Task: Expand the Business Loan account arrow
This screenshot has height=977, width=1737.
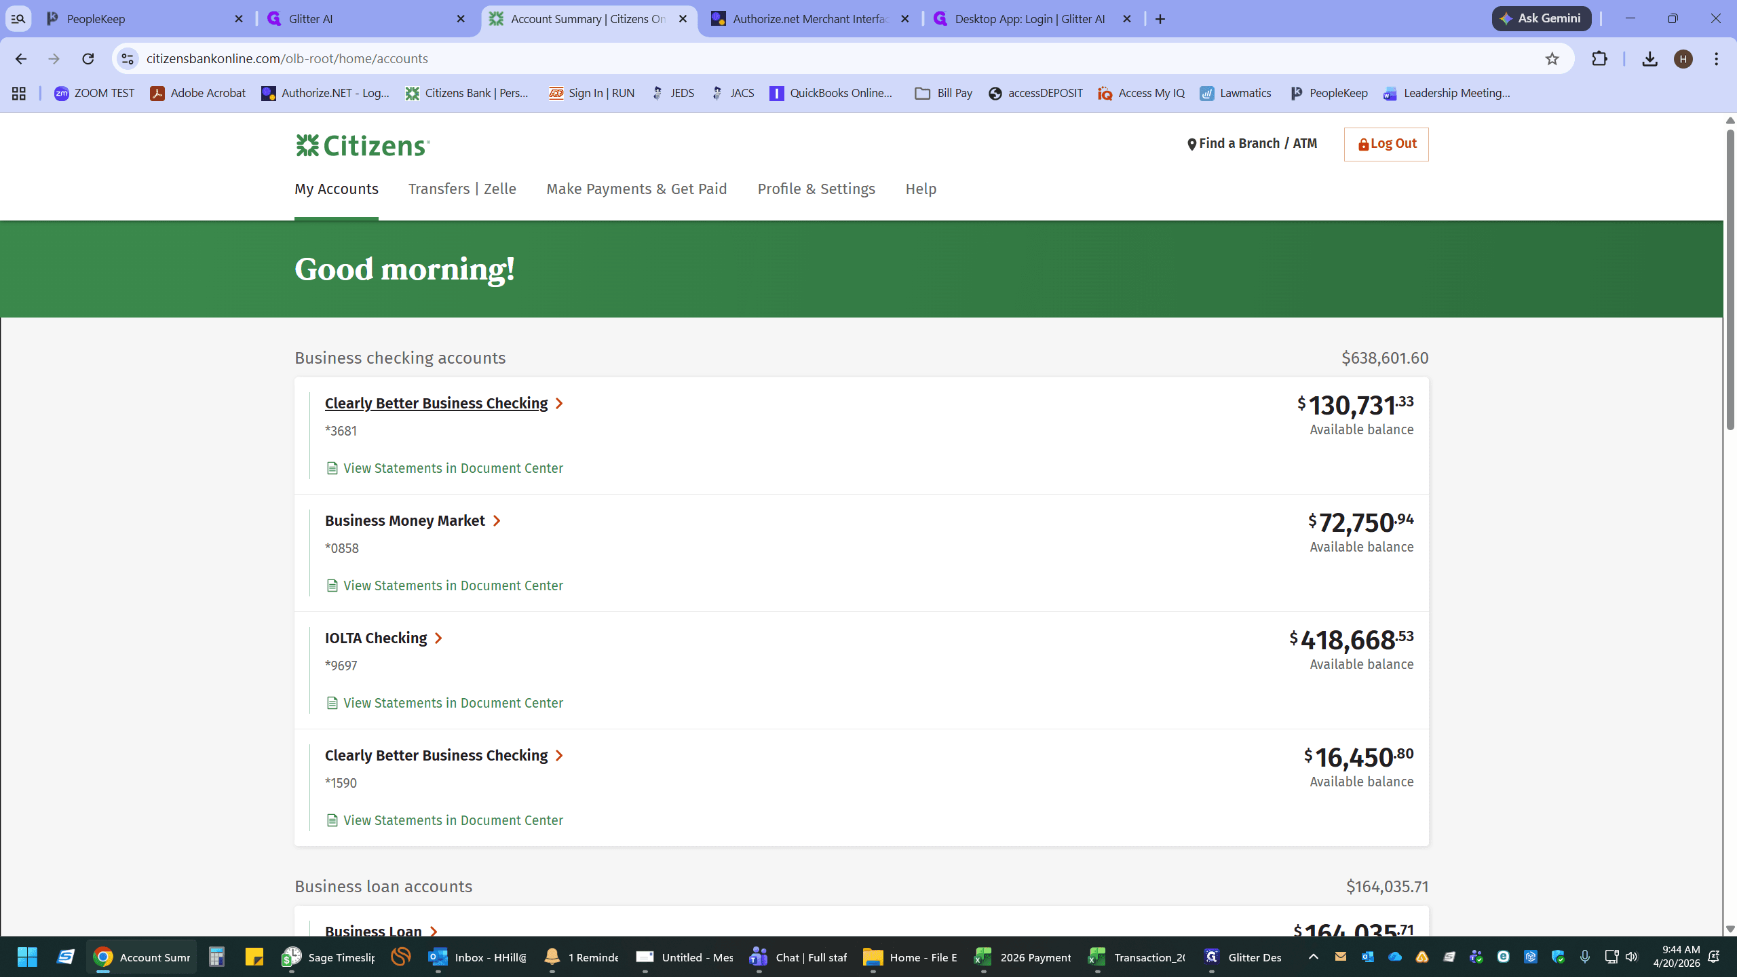Action: 434,932
